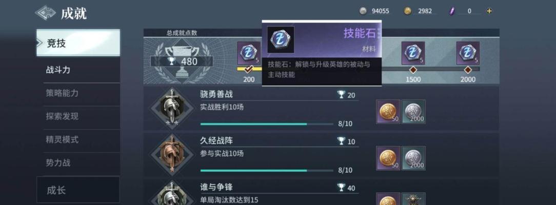
Task: Click the gold coin reward for 久经战阵
Action: [388, 158]
